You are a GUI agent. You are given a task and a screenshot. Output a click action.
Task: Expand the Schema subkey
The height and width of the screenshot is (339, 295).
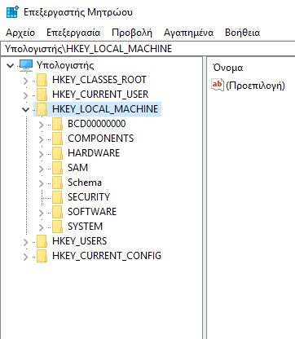click(42, 183)
